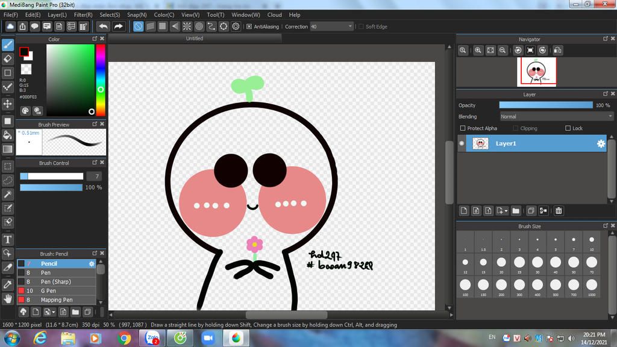Hide Layer1 using visibility dot
Screen dimensions: 617x347
point(462,143)
